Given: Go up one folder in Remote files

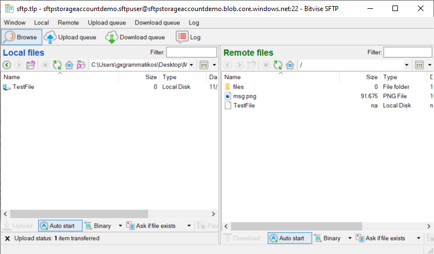Looking at the screenshot, I should pos(251,65).
